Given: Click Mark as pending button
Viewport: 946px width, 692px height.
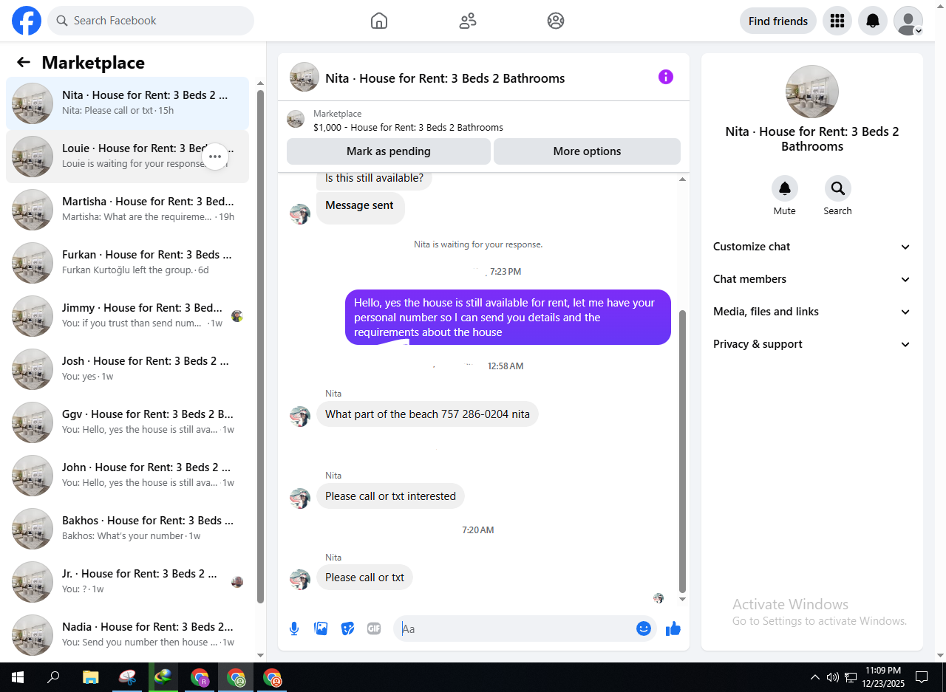Looking at the screenshot, I should pos(389,151).
